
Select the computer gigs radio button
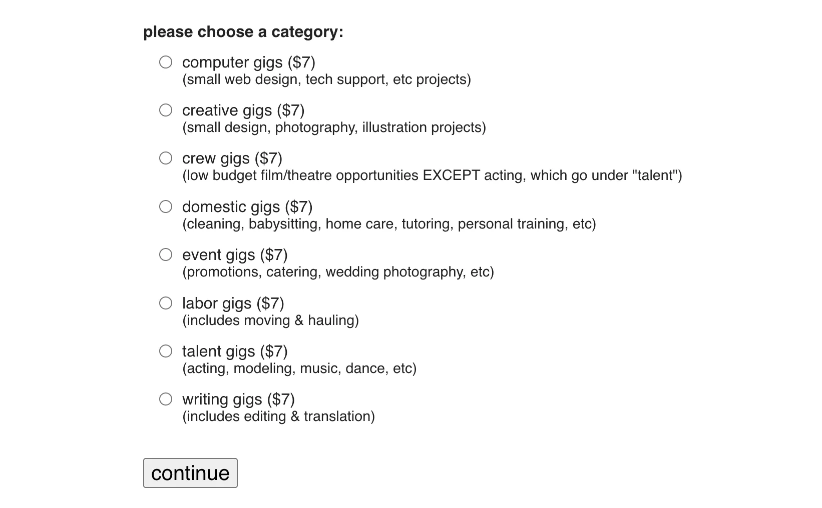click(x=166, y=62)
